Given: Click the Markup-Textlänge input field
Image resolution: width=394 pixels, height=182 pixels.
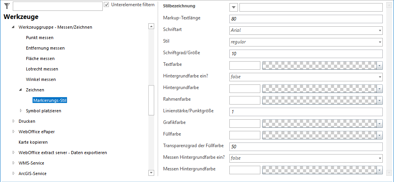Looking at the screenshot, I should 306,19.
